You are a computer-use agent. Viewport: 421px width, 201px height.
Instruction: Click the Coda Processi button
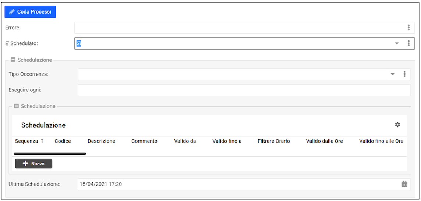30,12
